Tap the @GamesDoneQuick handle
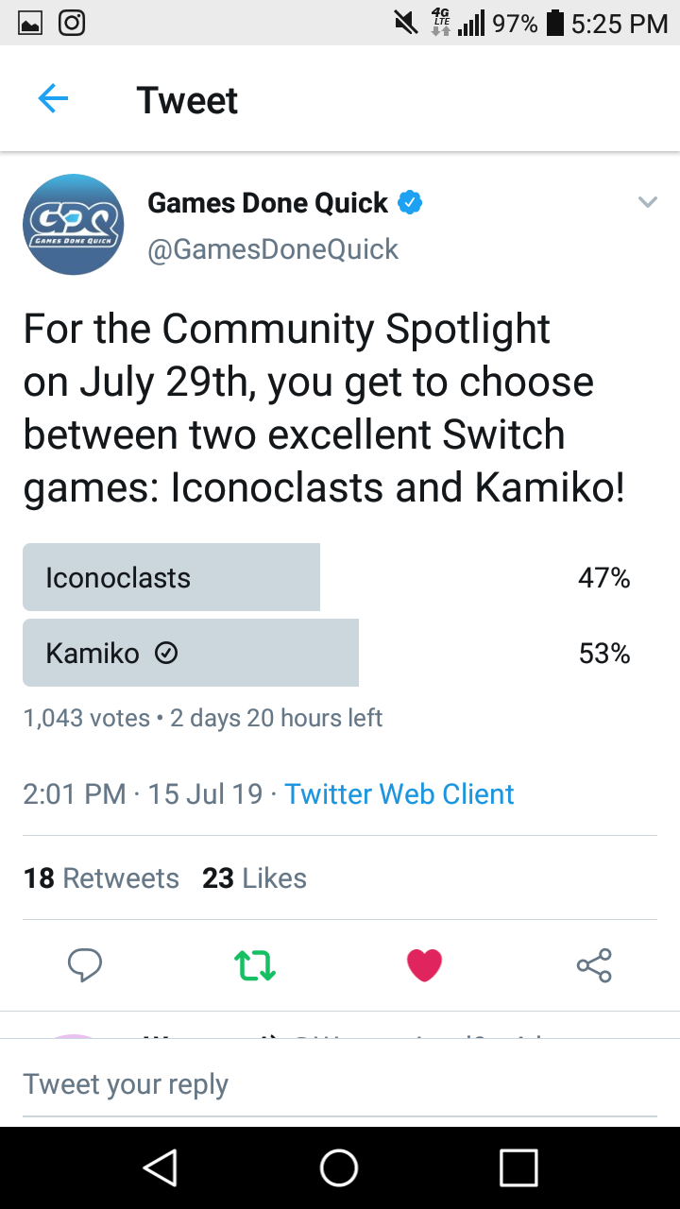This screenshot has height=1209, width=680. coord(273,249)
